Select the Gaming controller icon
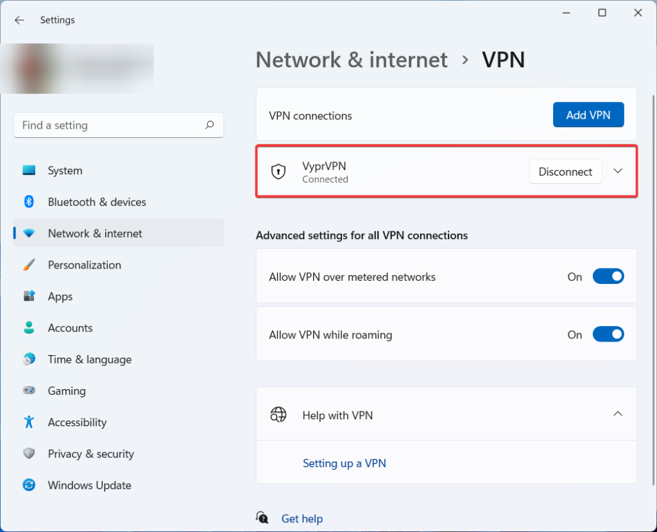 (x=29, y=391)
